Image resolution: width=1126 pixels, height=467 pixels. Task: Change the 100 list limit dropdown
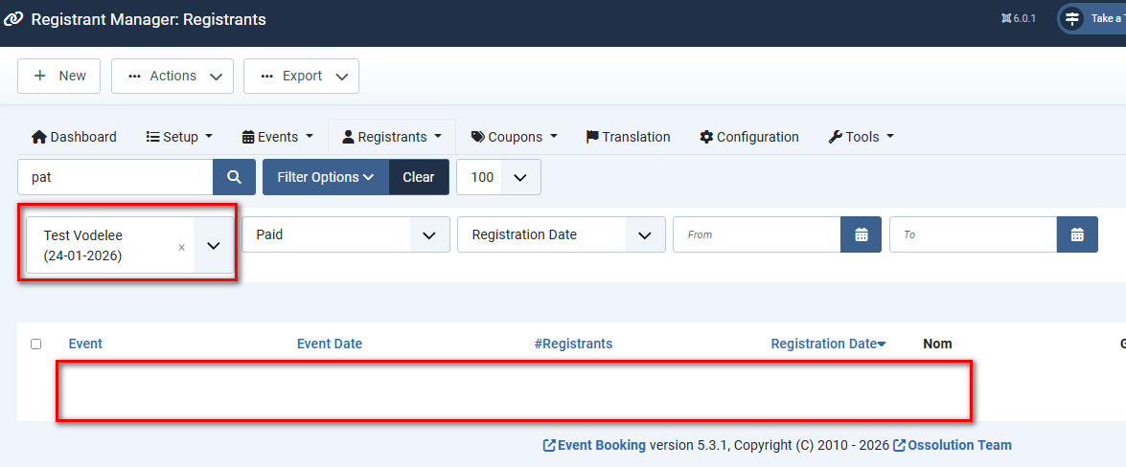[x=498, y=177]
